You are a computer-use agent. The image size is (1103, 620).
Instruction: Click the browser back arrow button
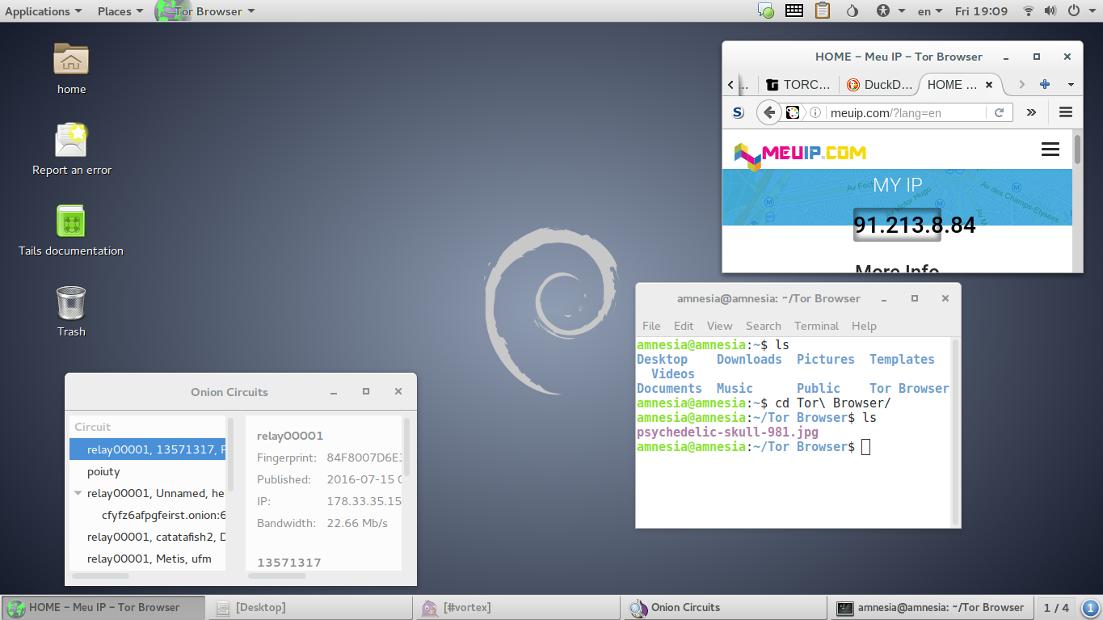[x=769, y=112]
